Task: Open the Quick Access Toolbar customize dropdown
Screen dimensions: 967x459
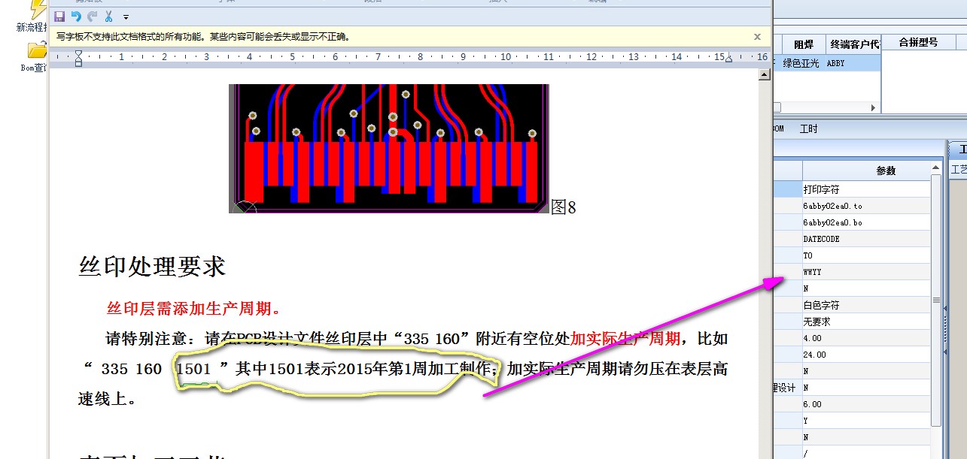Action: 126,17
